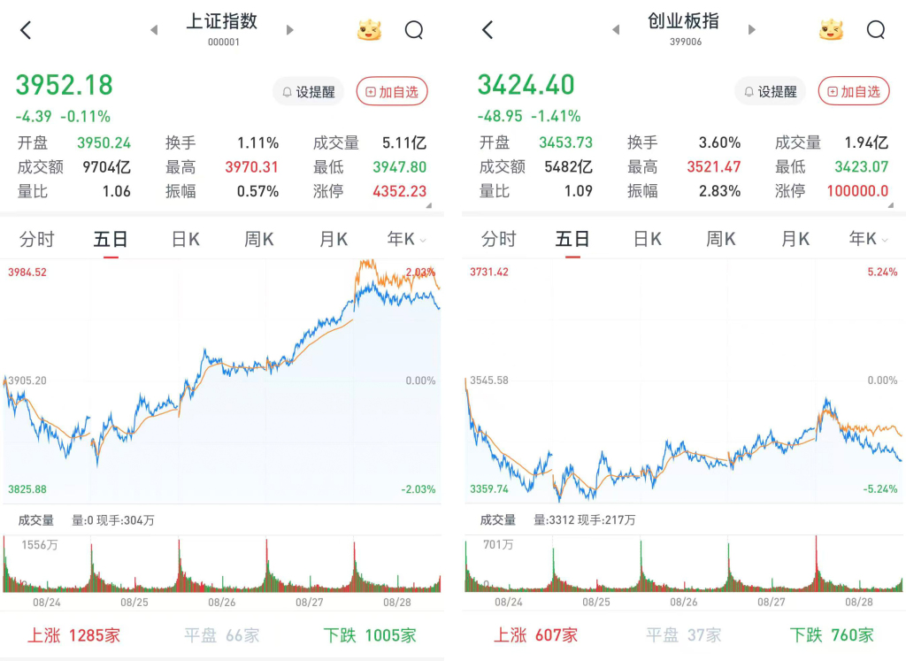Switch to next index after 上证指数
Screen dimensions: 906x661
pyautogui.click(x=290, y=30)
